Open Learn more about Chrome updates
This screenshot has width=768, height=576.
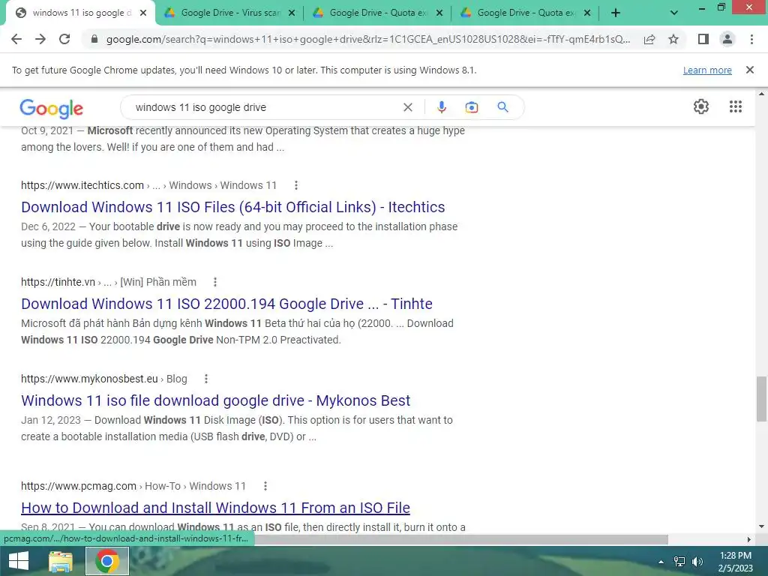[707, 70]
